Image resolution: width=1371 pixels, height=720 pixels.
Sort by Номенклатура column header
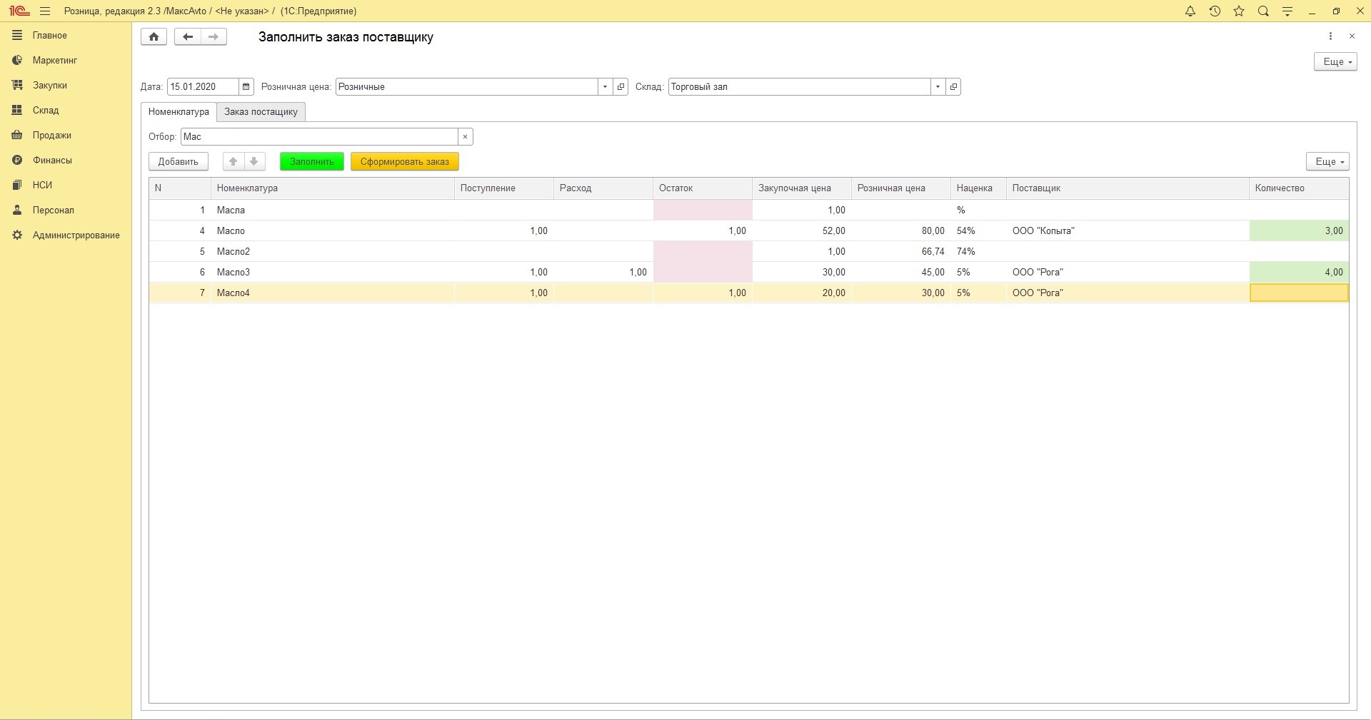[332, 188]
